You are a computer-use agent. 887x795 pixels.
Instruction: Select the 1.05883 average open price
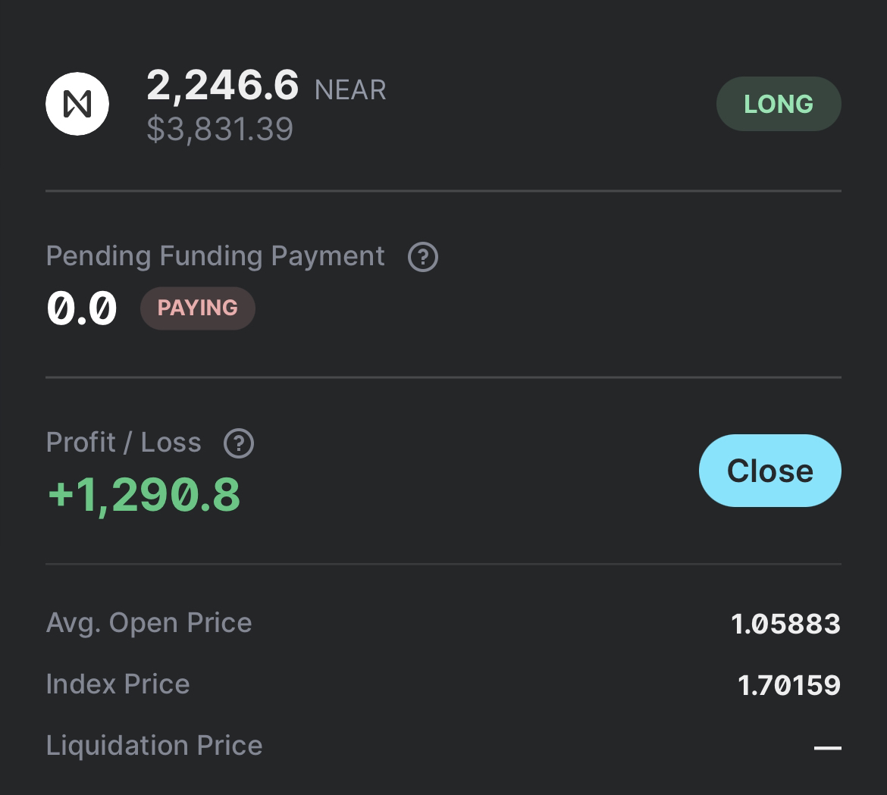click(x=785, y=624)
